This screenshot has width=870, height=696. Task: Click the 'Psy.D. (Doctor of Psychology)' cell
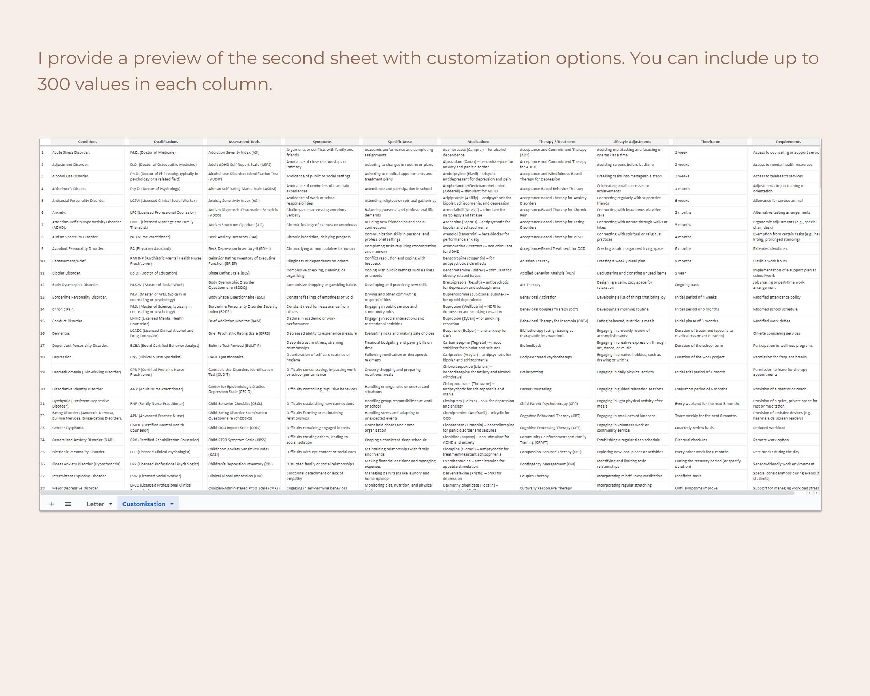(166, 188)
